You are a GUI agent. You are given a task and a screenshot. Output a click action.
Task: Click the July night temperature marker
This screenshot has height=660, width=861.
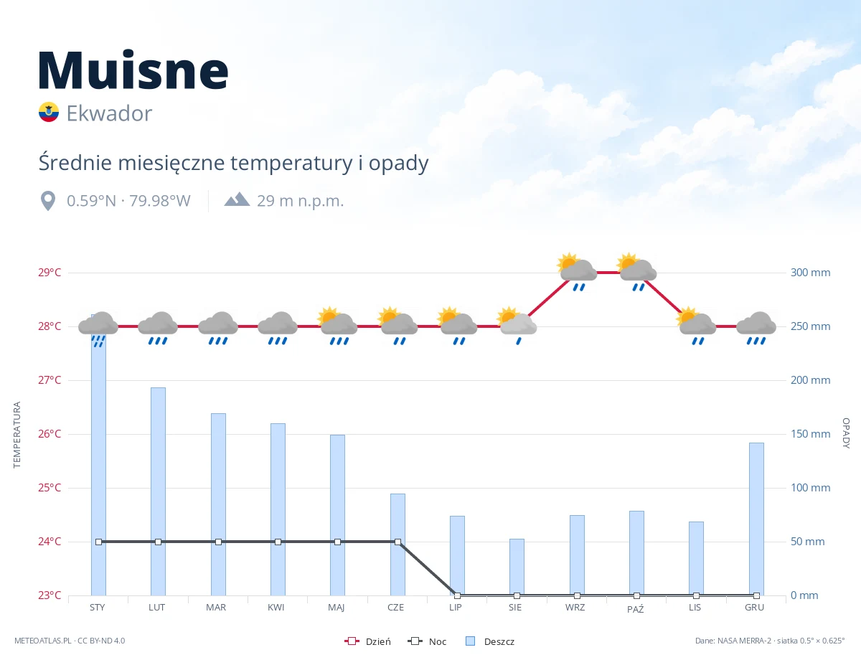click(457, 595)
